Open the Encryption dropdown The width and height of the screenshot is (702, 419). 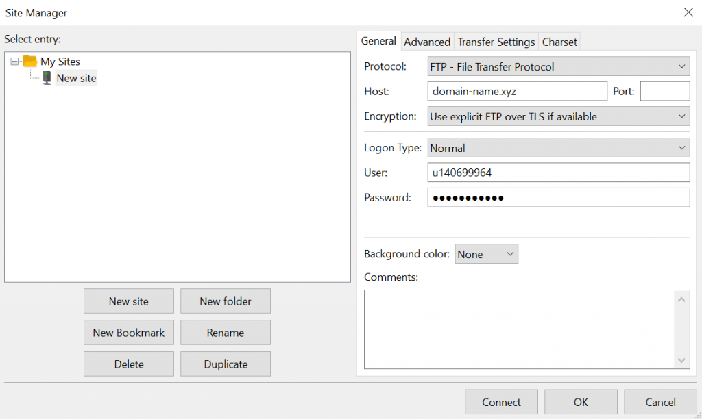coord(558,116)
